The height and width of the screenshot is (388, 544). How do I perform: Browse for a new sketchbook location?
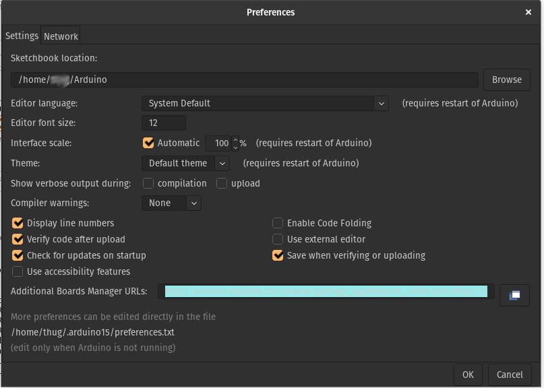[506, 79]
